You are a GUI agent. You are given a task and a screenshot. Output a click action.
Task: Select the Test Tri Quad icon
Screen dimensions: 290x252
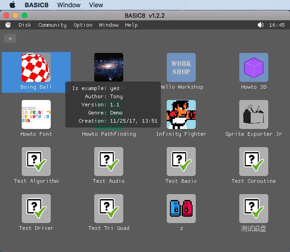click(109, 209)
